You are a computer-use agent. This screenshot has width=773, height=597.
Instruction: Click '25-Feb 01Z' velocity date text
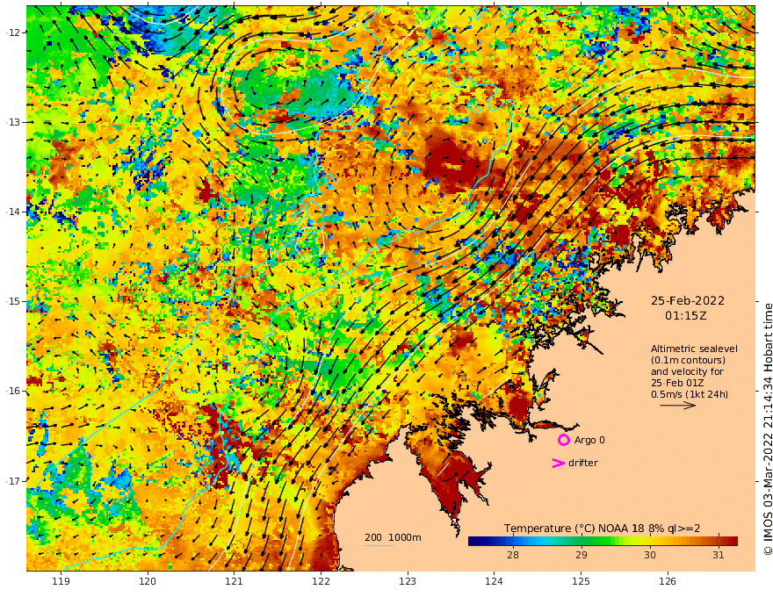(677, 383)
